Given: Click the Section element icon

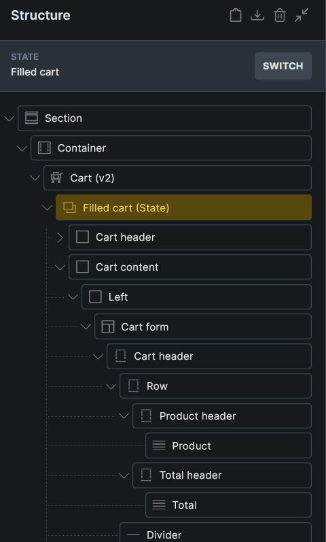Looking at the screenshot, I should pyautogui.click(x=31, y=118).
